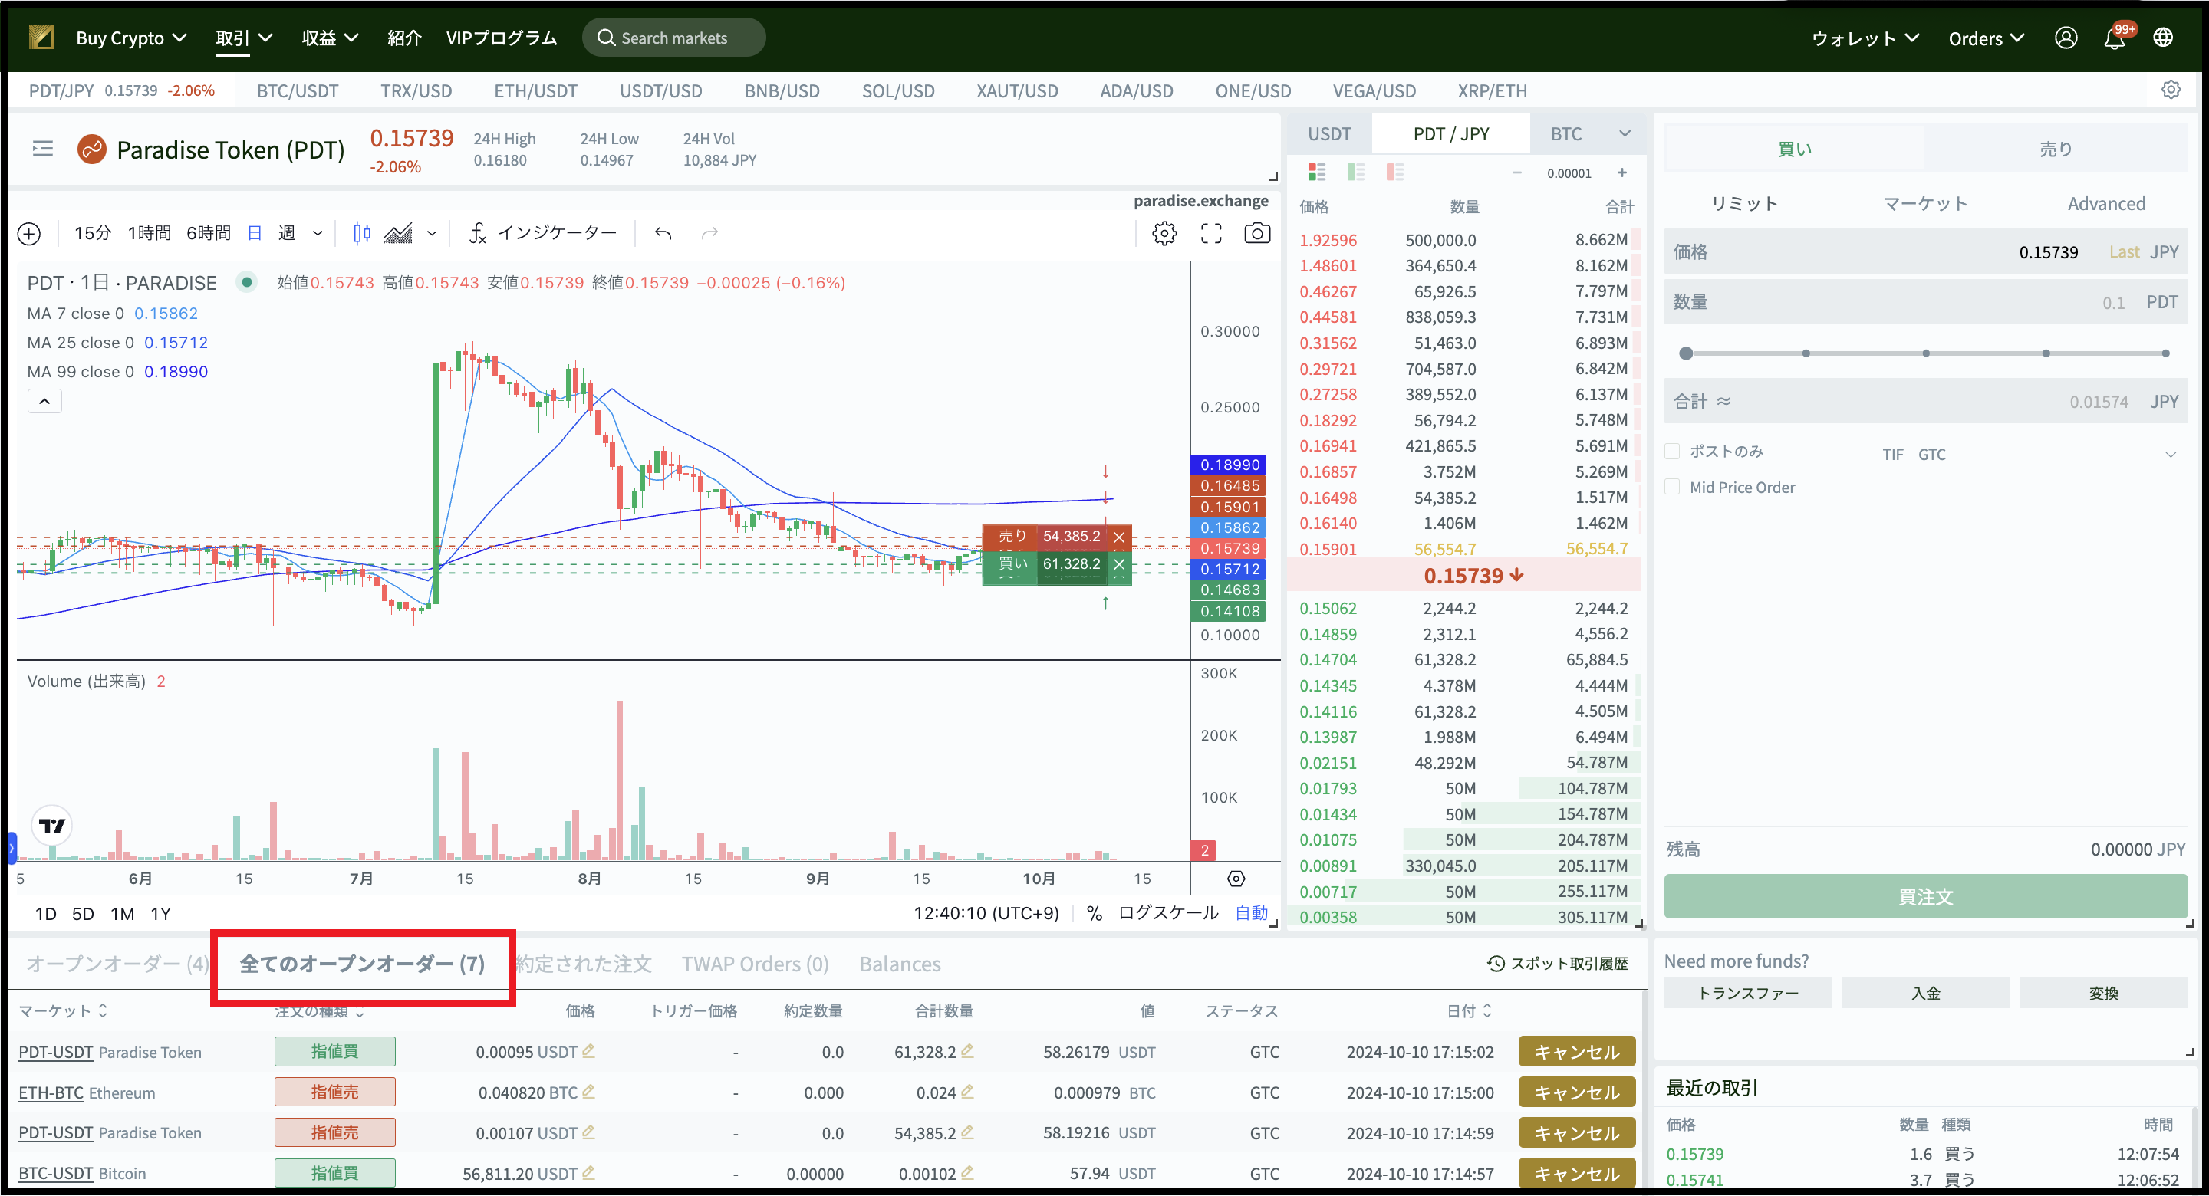Select the candlestick chart style icon

pyautogui.click(x=362, y=233)
